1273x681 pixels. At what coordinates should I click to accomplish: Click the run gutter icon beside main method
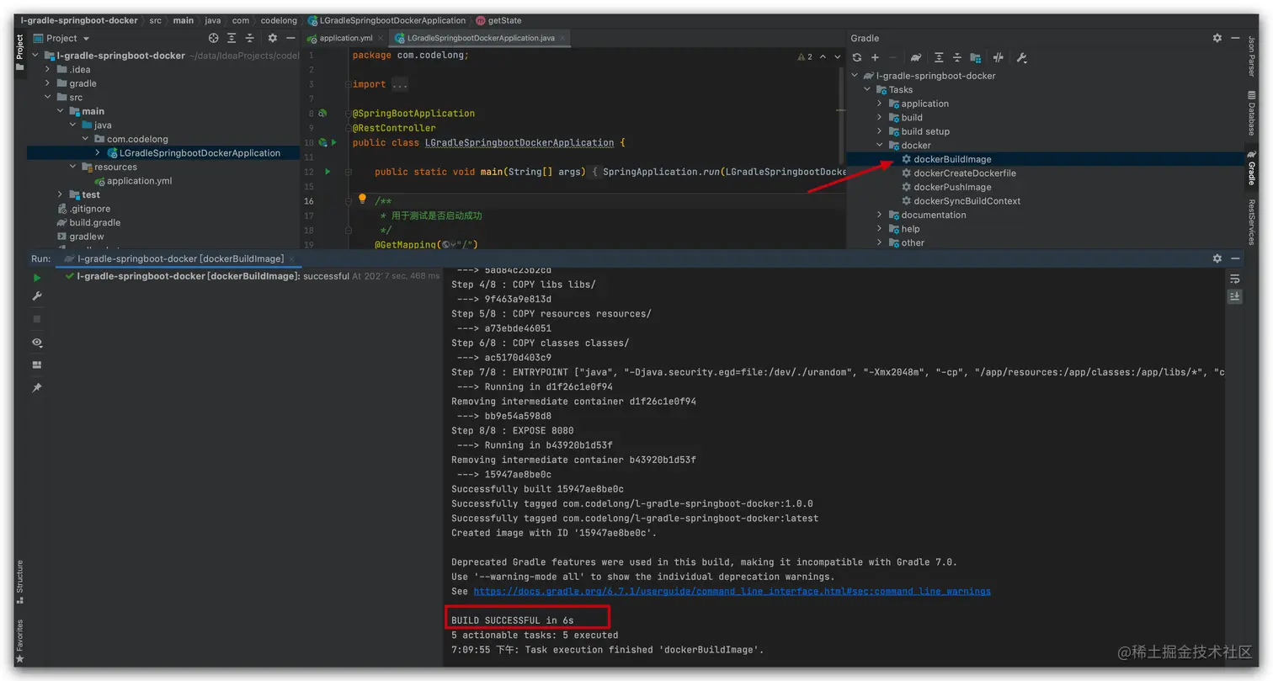point(328,172)
